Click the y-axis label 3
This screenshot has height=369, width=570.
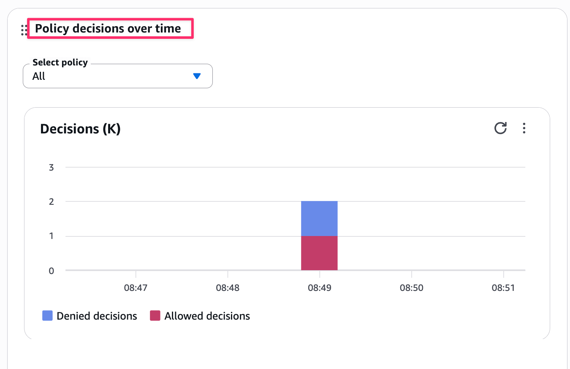click(x=52, y=167)
